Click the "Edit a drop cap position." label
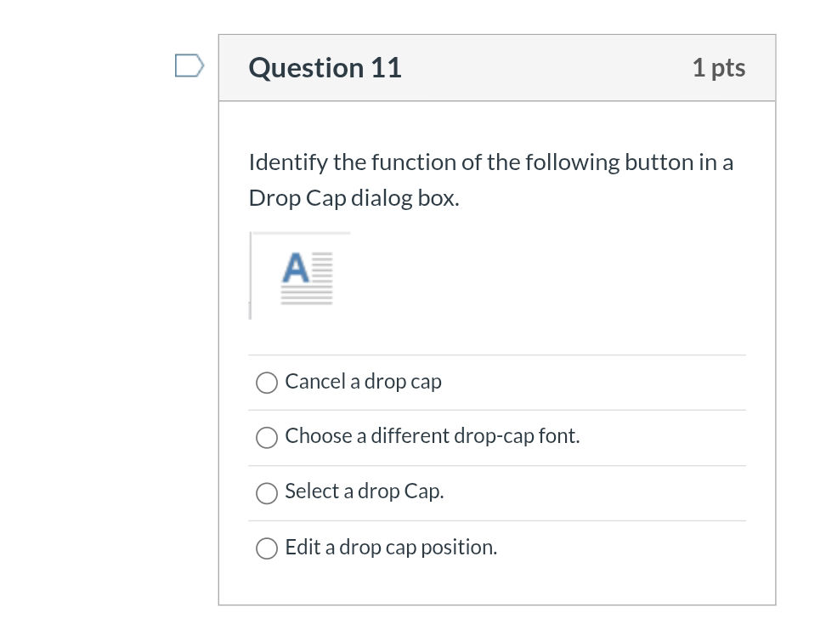The image size is (826, 619). pos(391,548)
